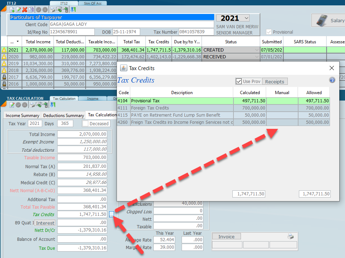Viewport: 345px width, 258px height.
Task: Expand the RECEIVED status dropdown for 2020
Action: [256, 57]
